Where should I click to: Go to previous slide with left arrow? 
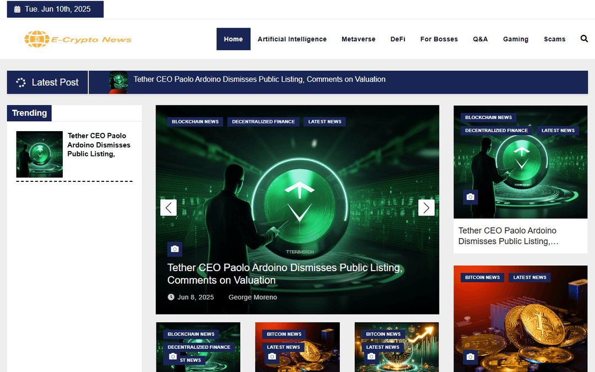pyautogui.click(x=169, y=208)
